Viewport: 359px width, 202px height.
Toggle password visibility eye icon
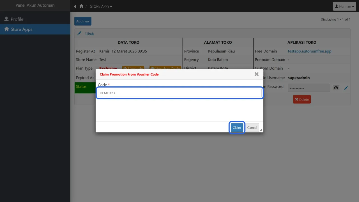coord(336,88)
